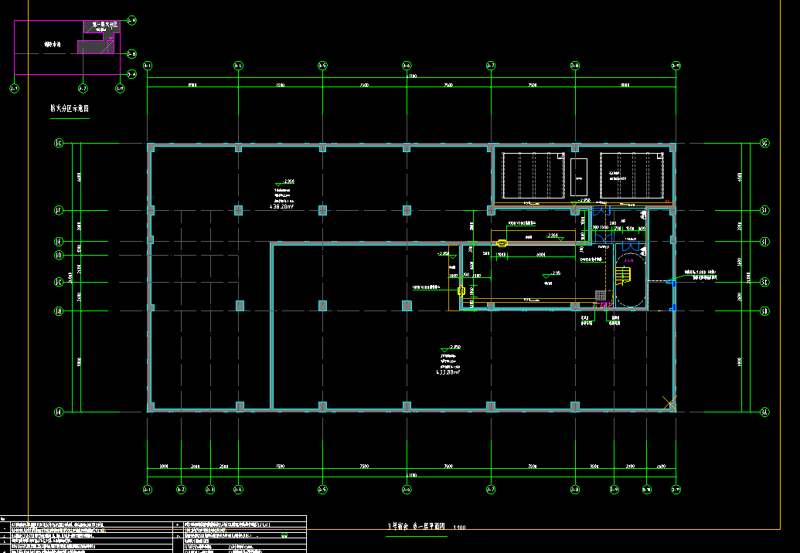This screenshot has height=553, width=800.
Task: Select the magenta hatched fire zone in key plan
Action: point(90,47)
